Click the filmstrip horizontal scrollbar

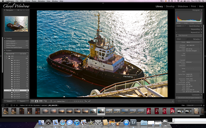[101, 116]
